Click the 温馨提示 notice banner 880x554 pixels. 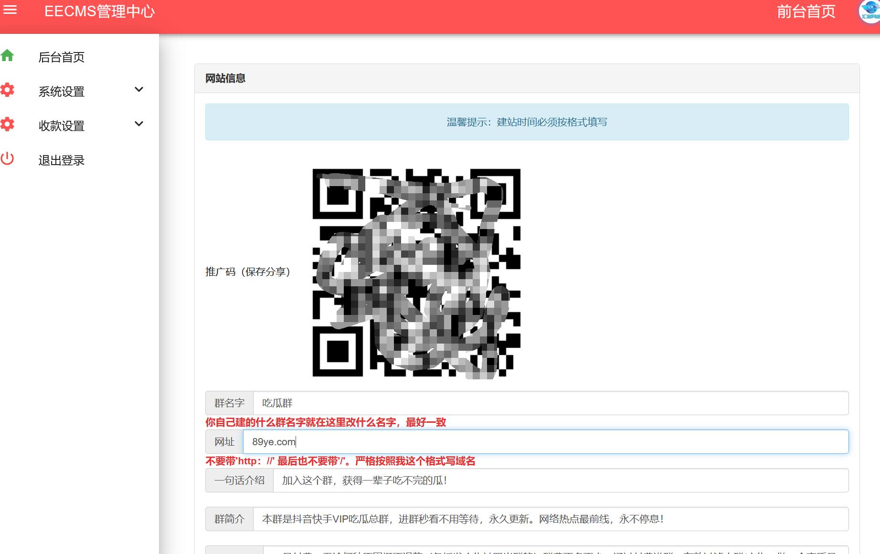pyautogui.click(x=527, y=122)
